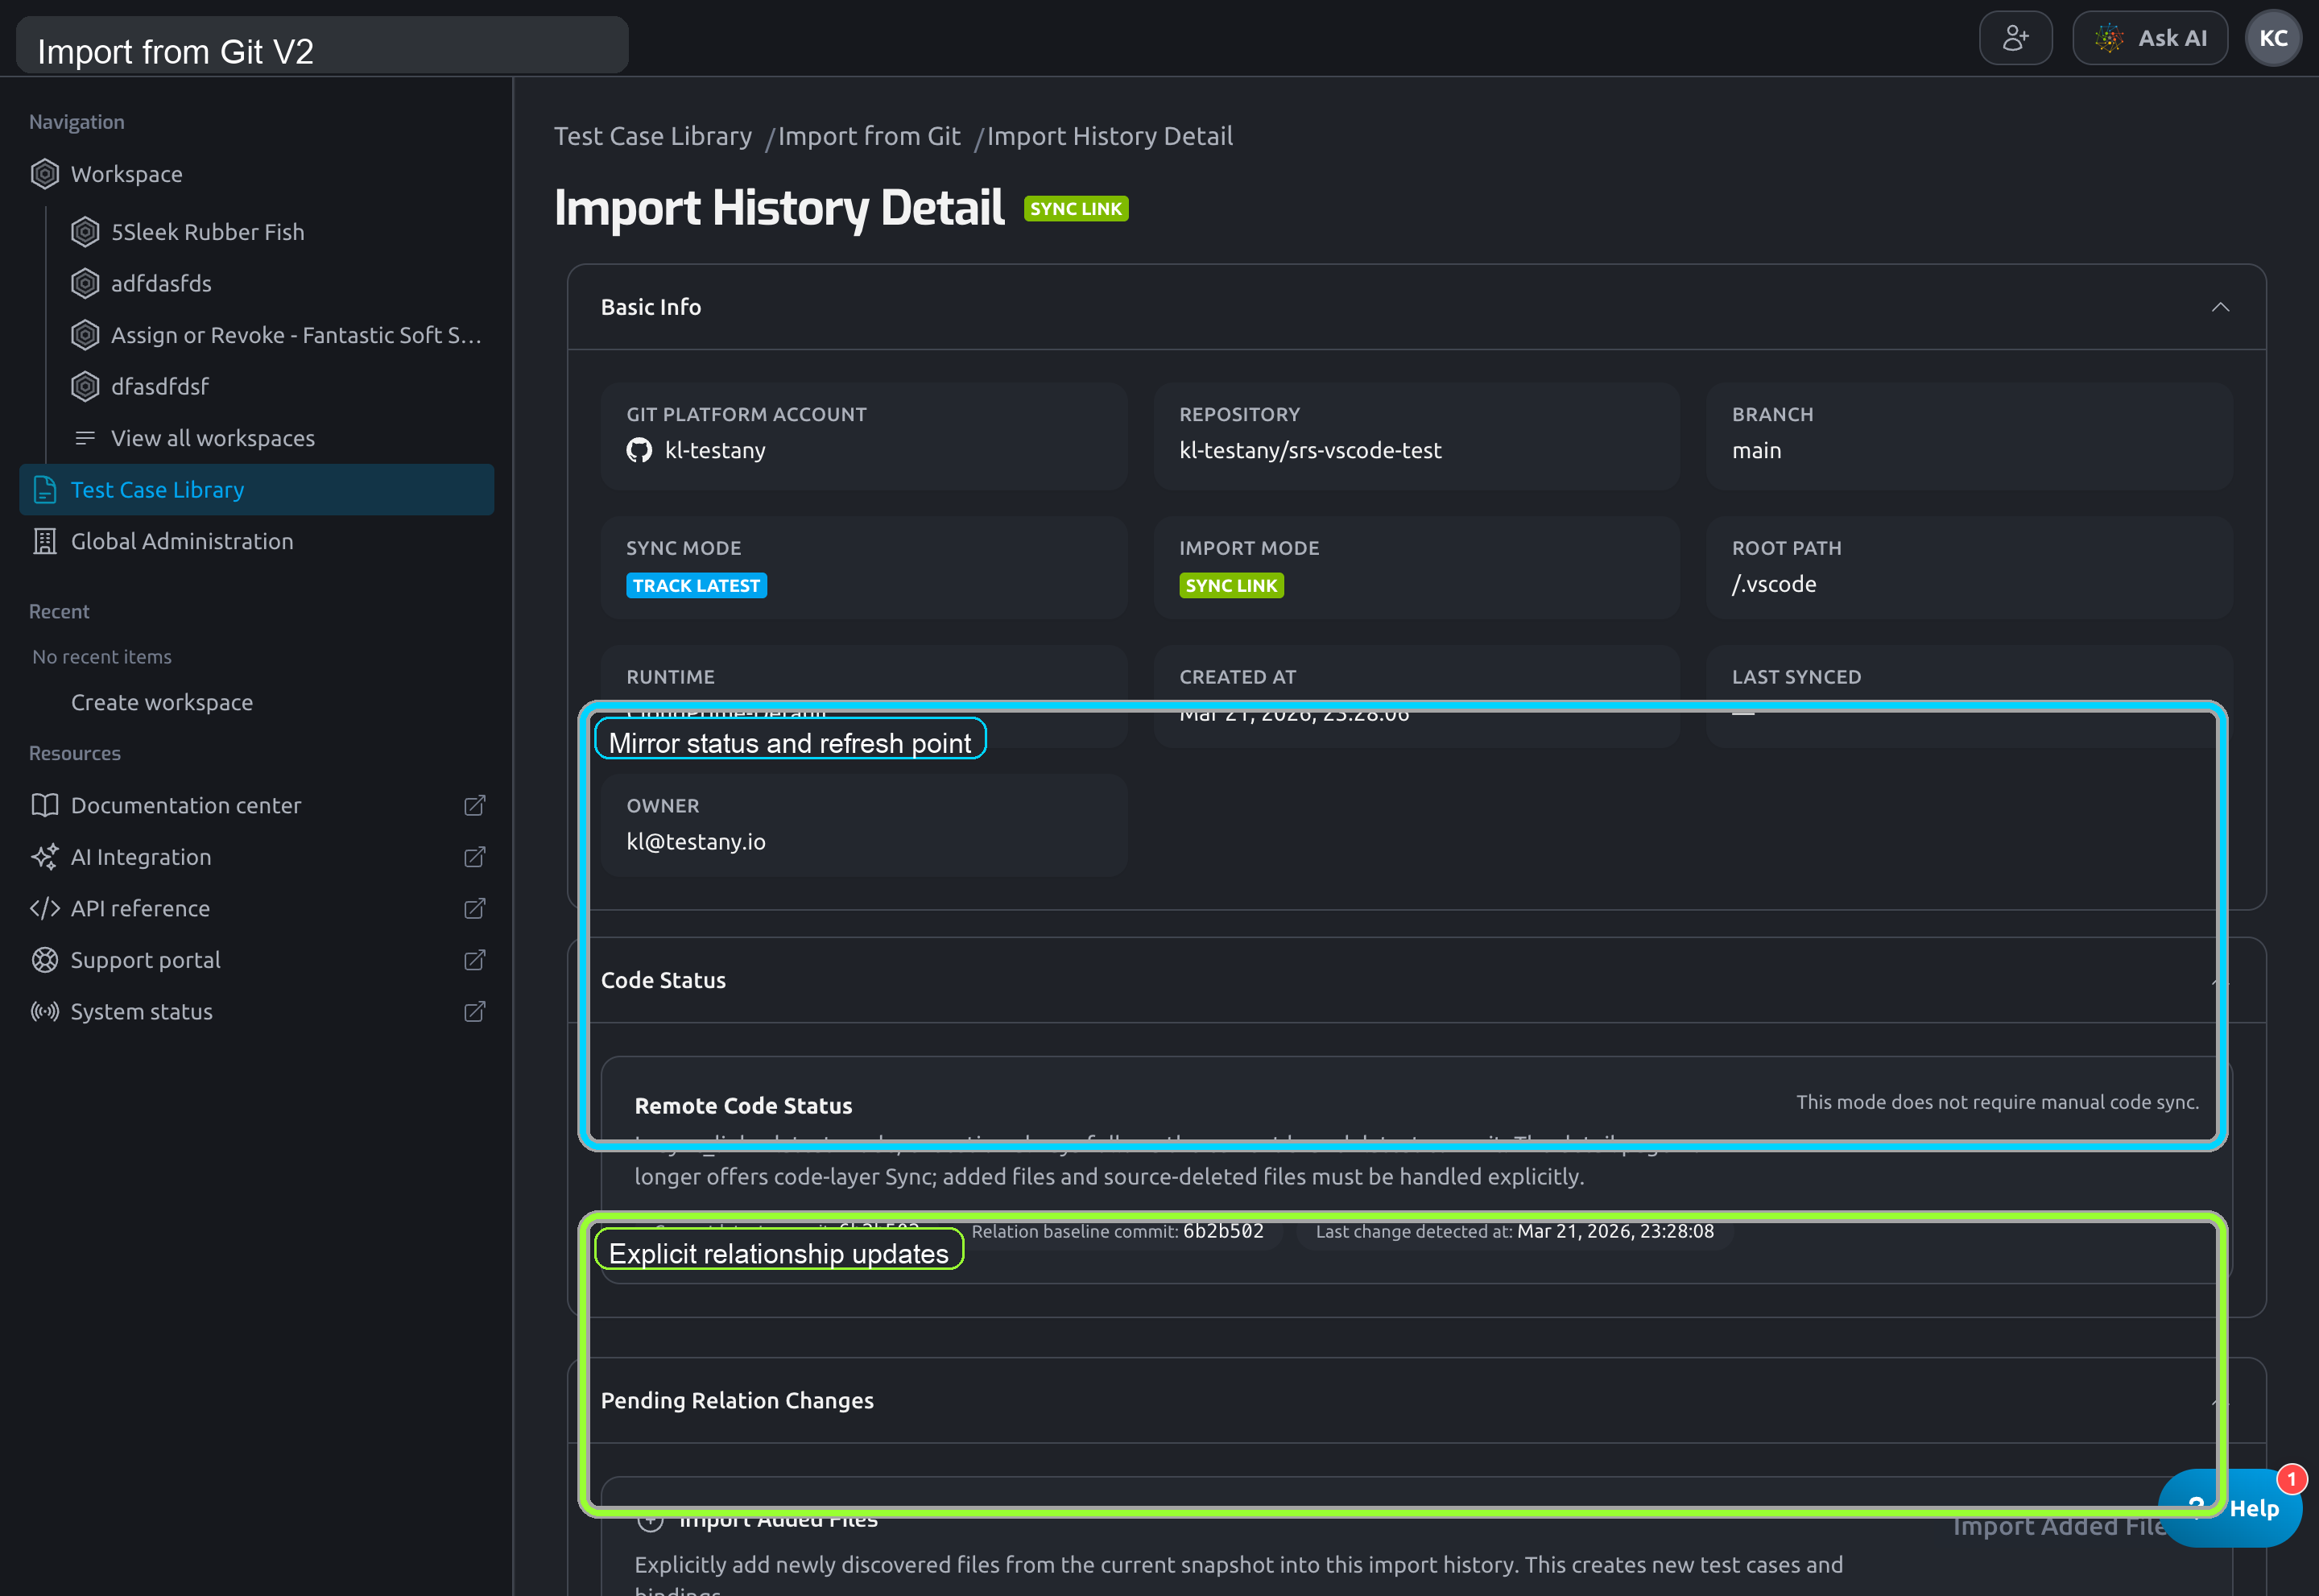The height and width of the screenshot is (1596, 2319).
Task: Open the KC user avatar menu
Action: point(2273,38)
